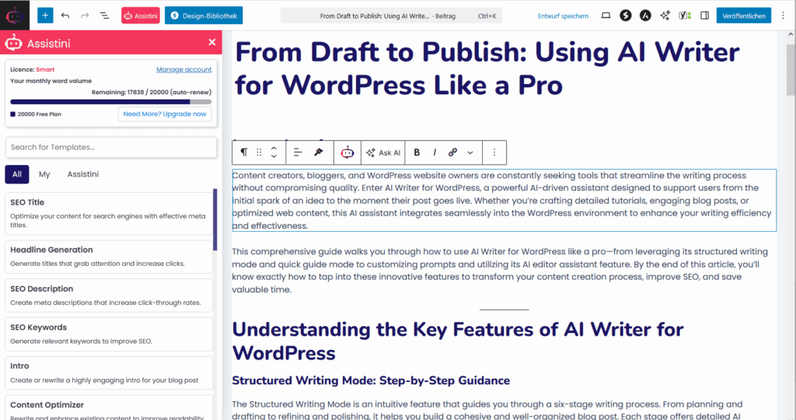Switch to the My templates tab
This screenshot has height=420, width=796.
(44, 174)
